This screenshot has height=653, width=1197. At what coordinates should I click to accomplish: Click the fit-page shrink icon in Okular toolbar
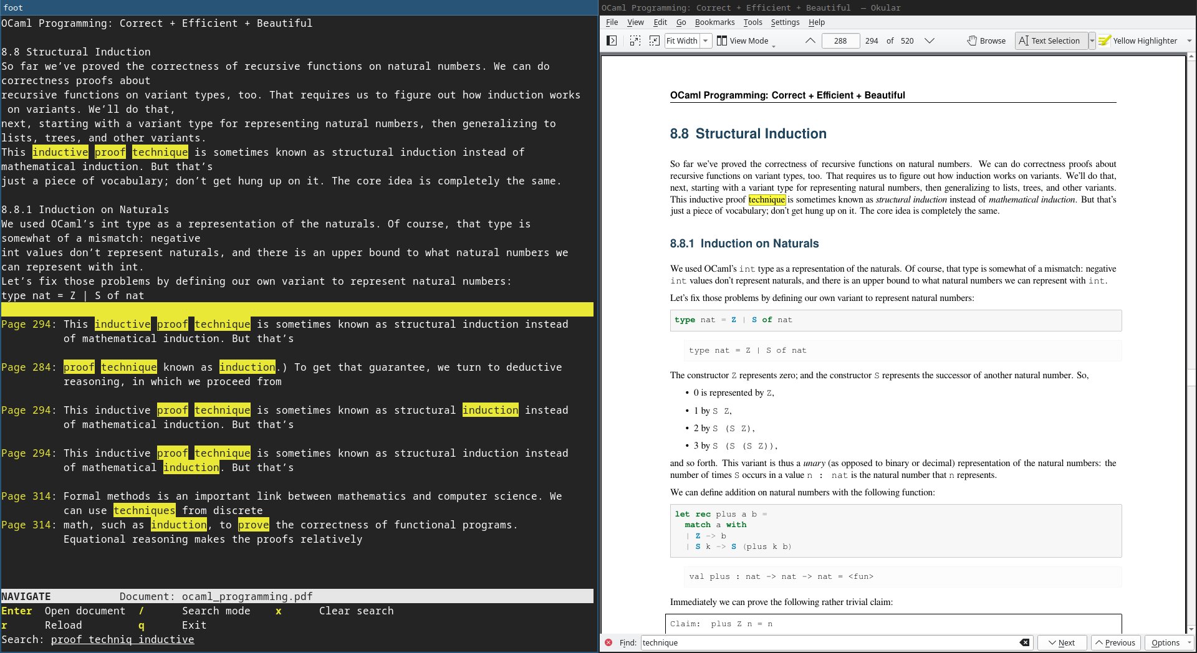(x=654, y=41)
